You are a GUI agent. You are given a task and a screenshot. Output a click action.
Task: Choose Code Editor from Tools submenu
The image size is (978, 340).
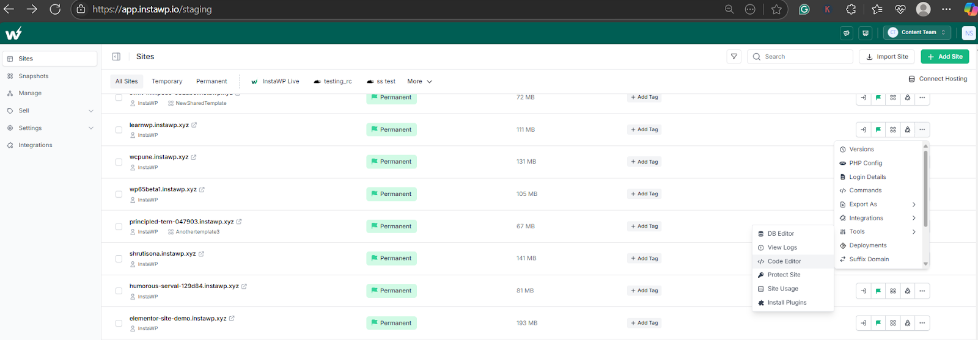click(793, 261)
